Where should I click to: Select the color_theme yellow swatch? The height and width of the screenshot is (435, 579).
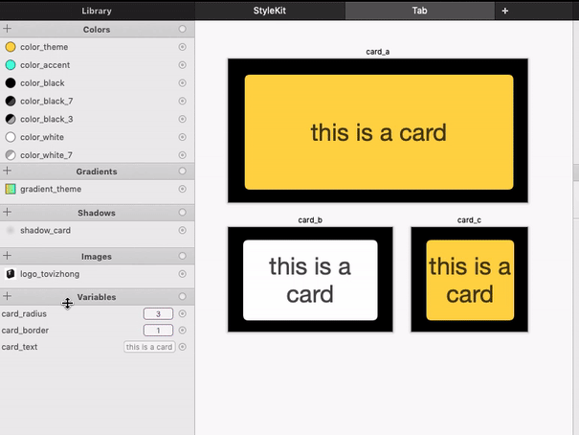(x=11, y=47)
